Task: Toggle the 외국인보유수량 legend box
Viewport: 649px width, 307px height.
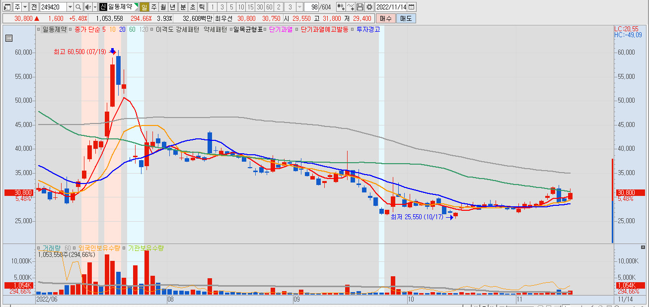Action: [x=74, y=247]
